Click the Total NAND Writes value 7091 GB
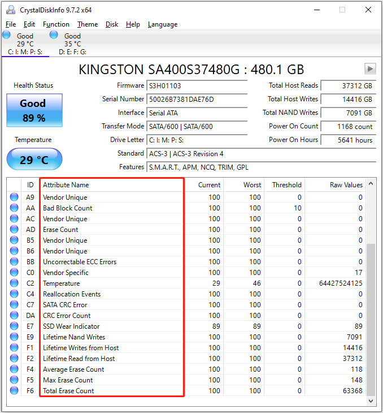The height and width of the screenshot is (413, 383). coord(349,113)
